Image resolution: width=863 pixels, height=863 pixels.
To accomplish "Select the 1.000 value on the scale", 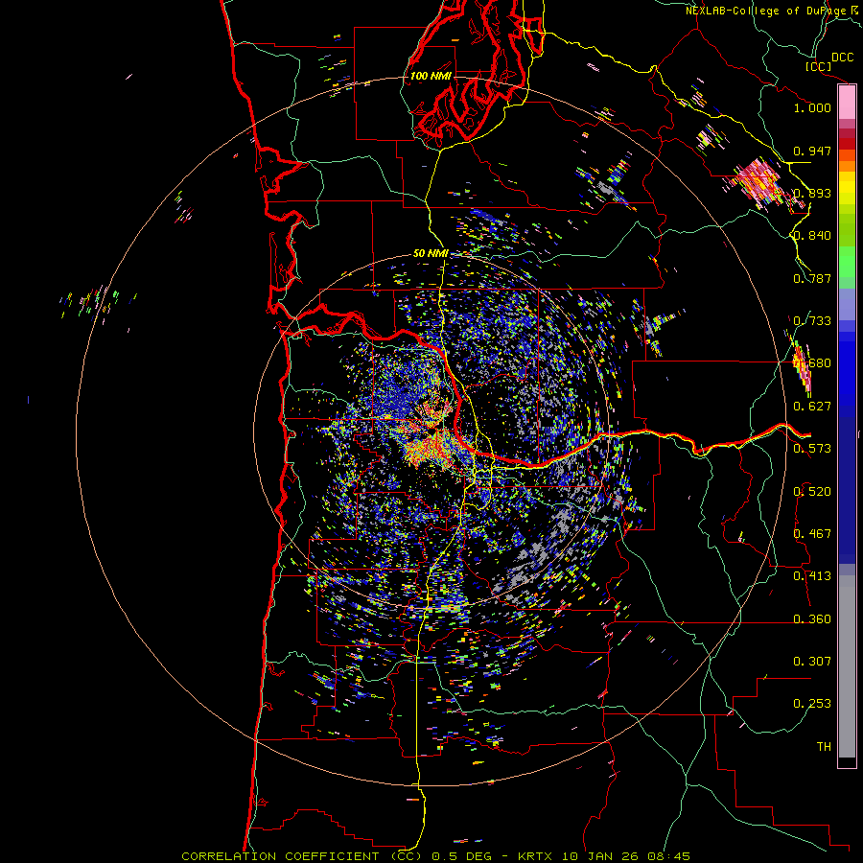I will [x=812, y=107].
